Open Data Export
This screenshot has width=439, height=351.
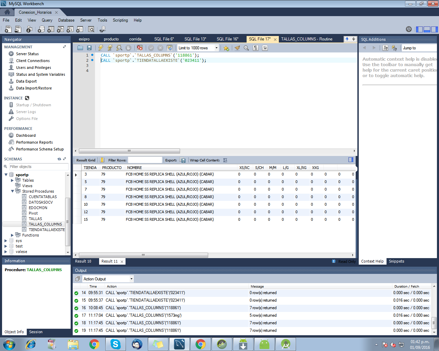pos(26,81)
